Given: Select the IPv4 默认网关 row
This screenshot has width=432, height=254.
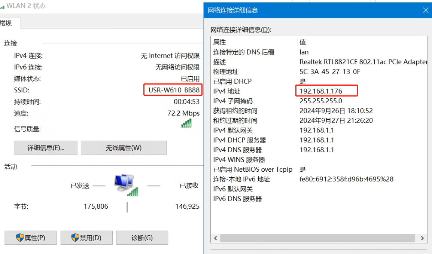Looking at the screenshot, I should click(233, 131).
